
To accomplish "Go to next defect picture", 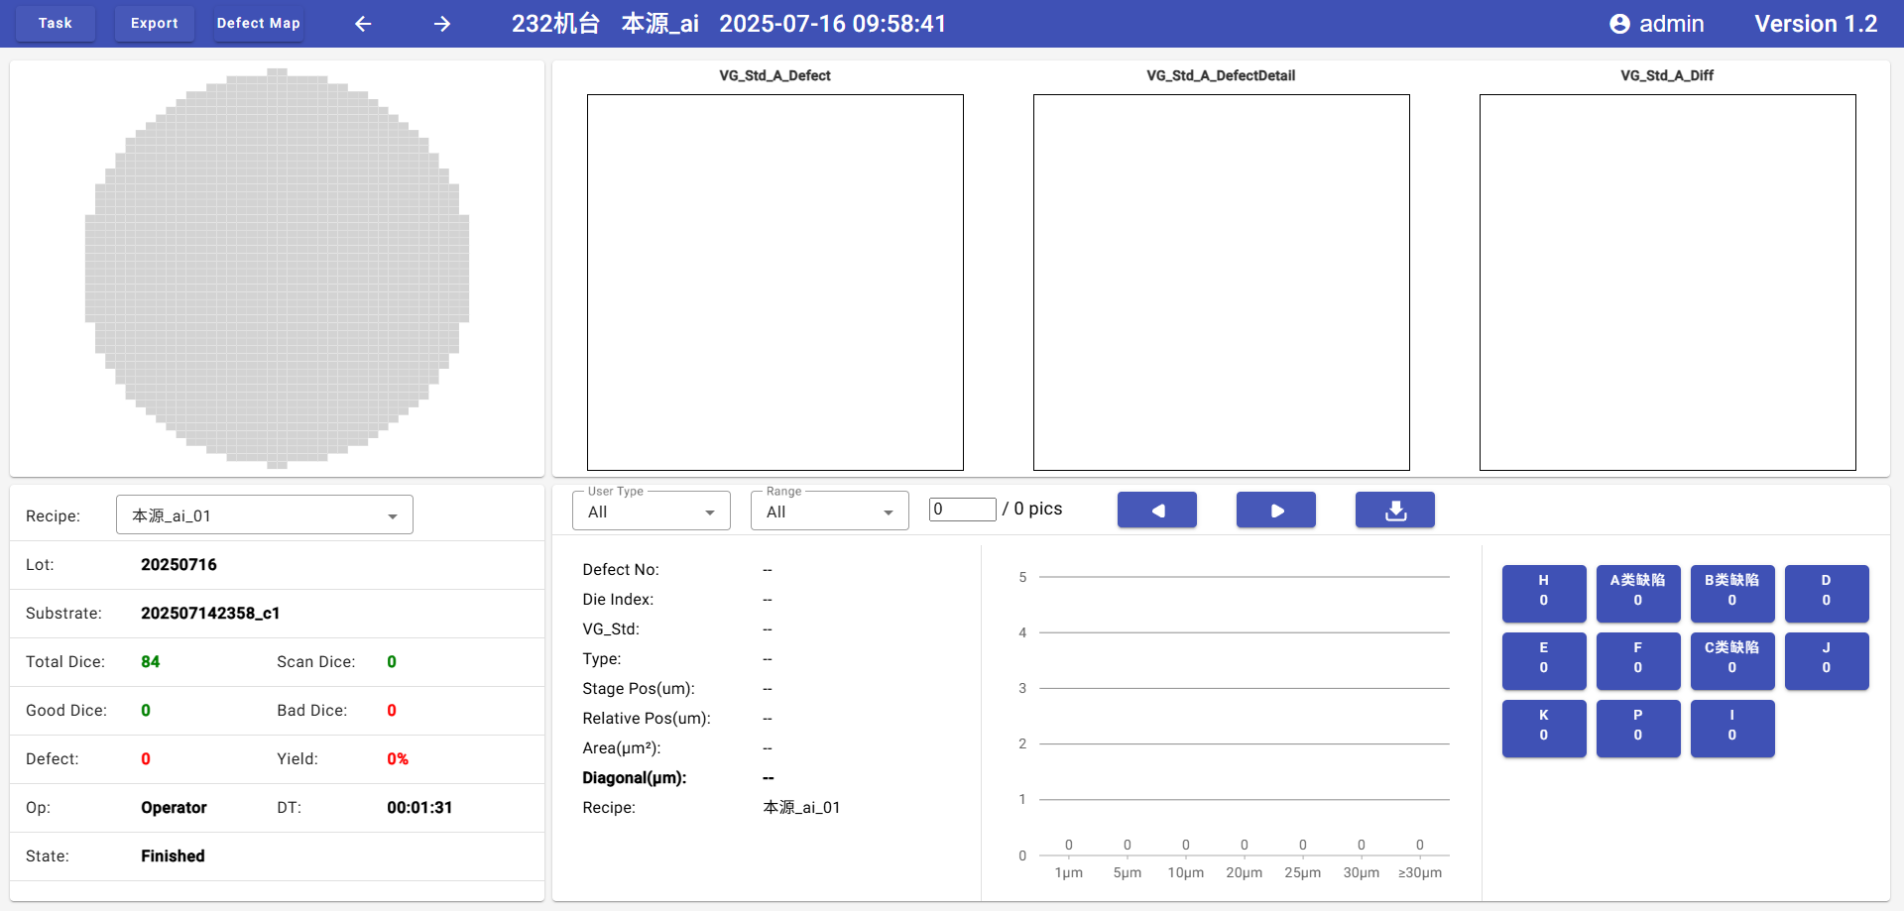I will click(1275, 511).
